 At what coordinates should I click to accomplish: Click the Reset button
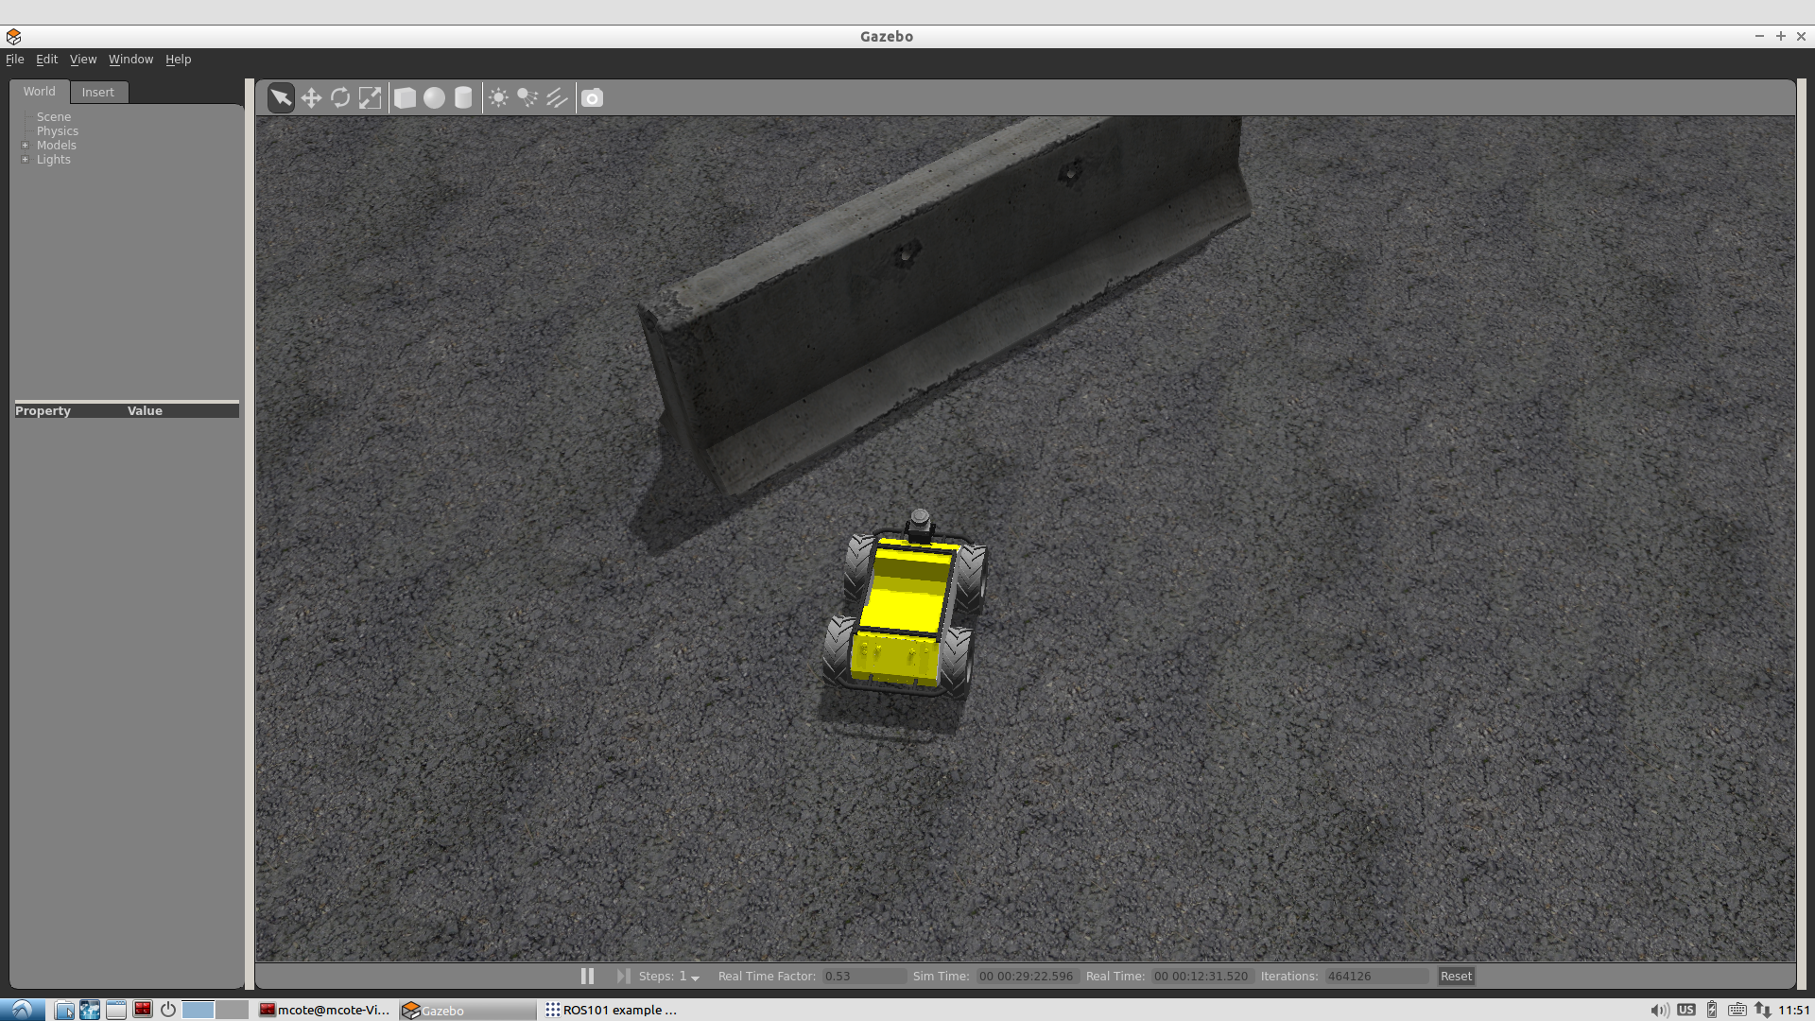click(x=1456, y=976)
